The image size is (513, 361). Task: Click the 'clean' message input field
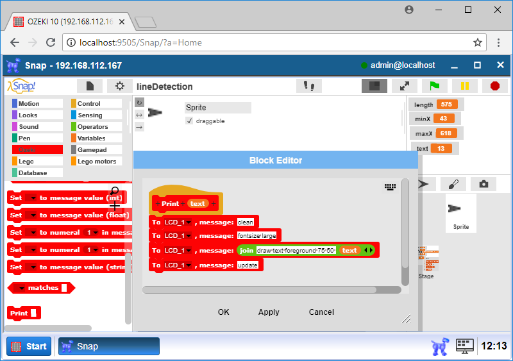coord(246,222)
